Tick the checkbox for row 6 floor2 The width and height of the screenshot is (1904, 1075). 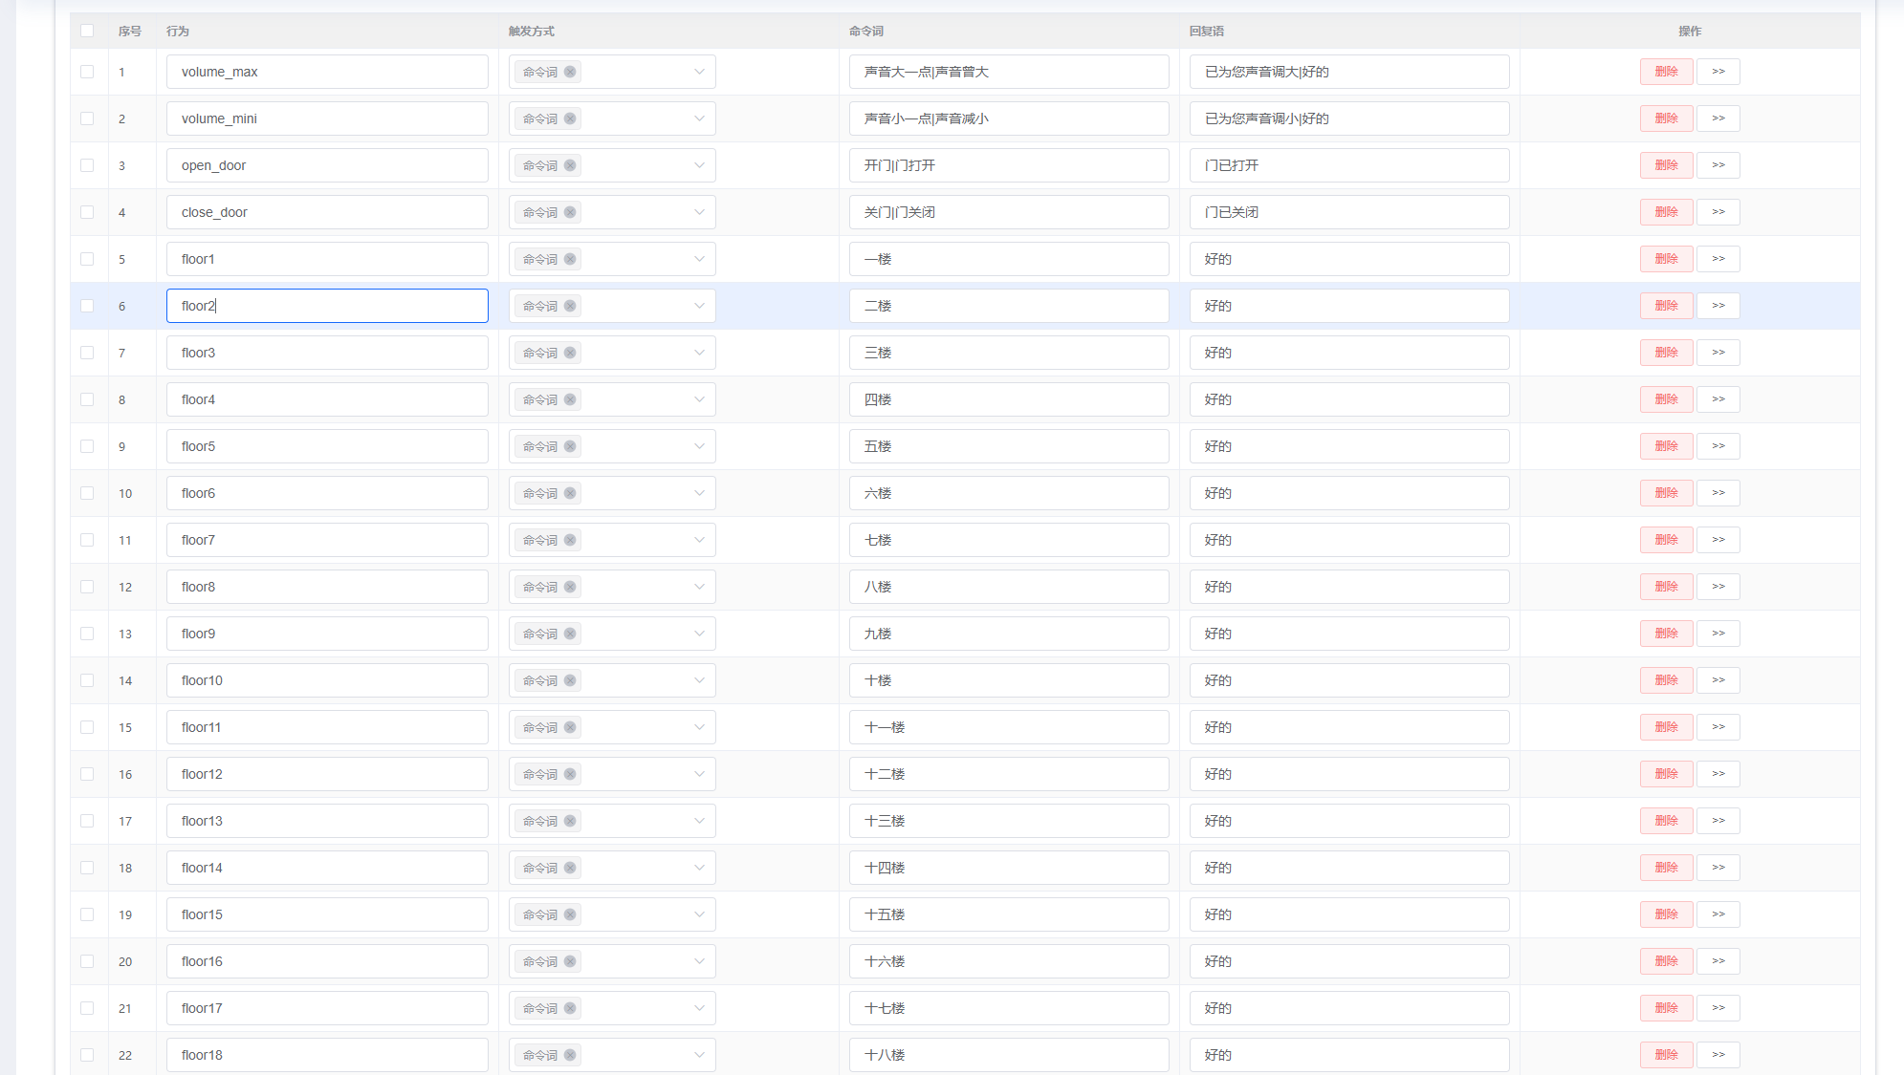click(87, 306)
